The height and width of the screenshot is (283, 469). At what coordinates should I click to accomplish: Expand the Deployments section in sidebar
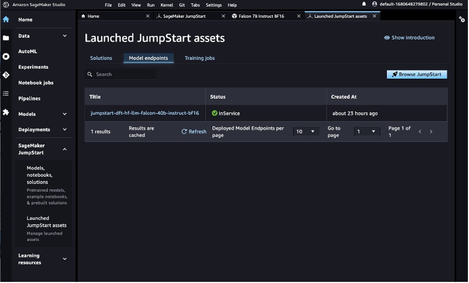[65, 130]
